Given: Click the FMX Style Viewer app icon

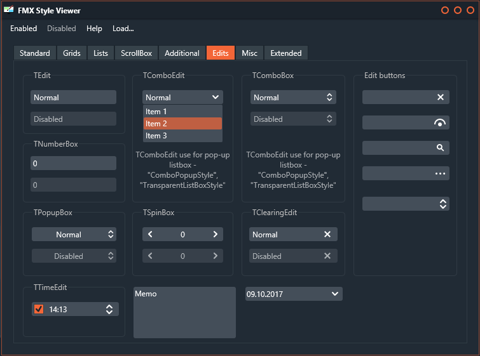Looking at the screenshot, I should (x=8, y=10).
